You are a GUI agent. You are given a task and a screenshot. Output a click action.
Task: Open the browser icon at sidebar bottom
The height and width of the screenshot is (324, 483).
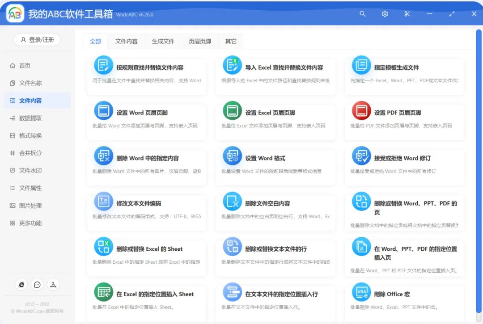click(21, 285)
